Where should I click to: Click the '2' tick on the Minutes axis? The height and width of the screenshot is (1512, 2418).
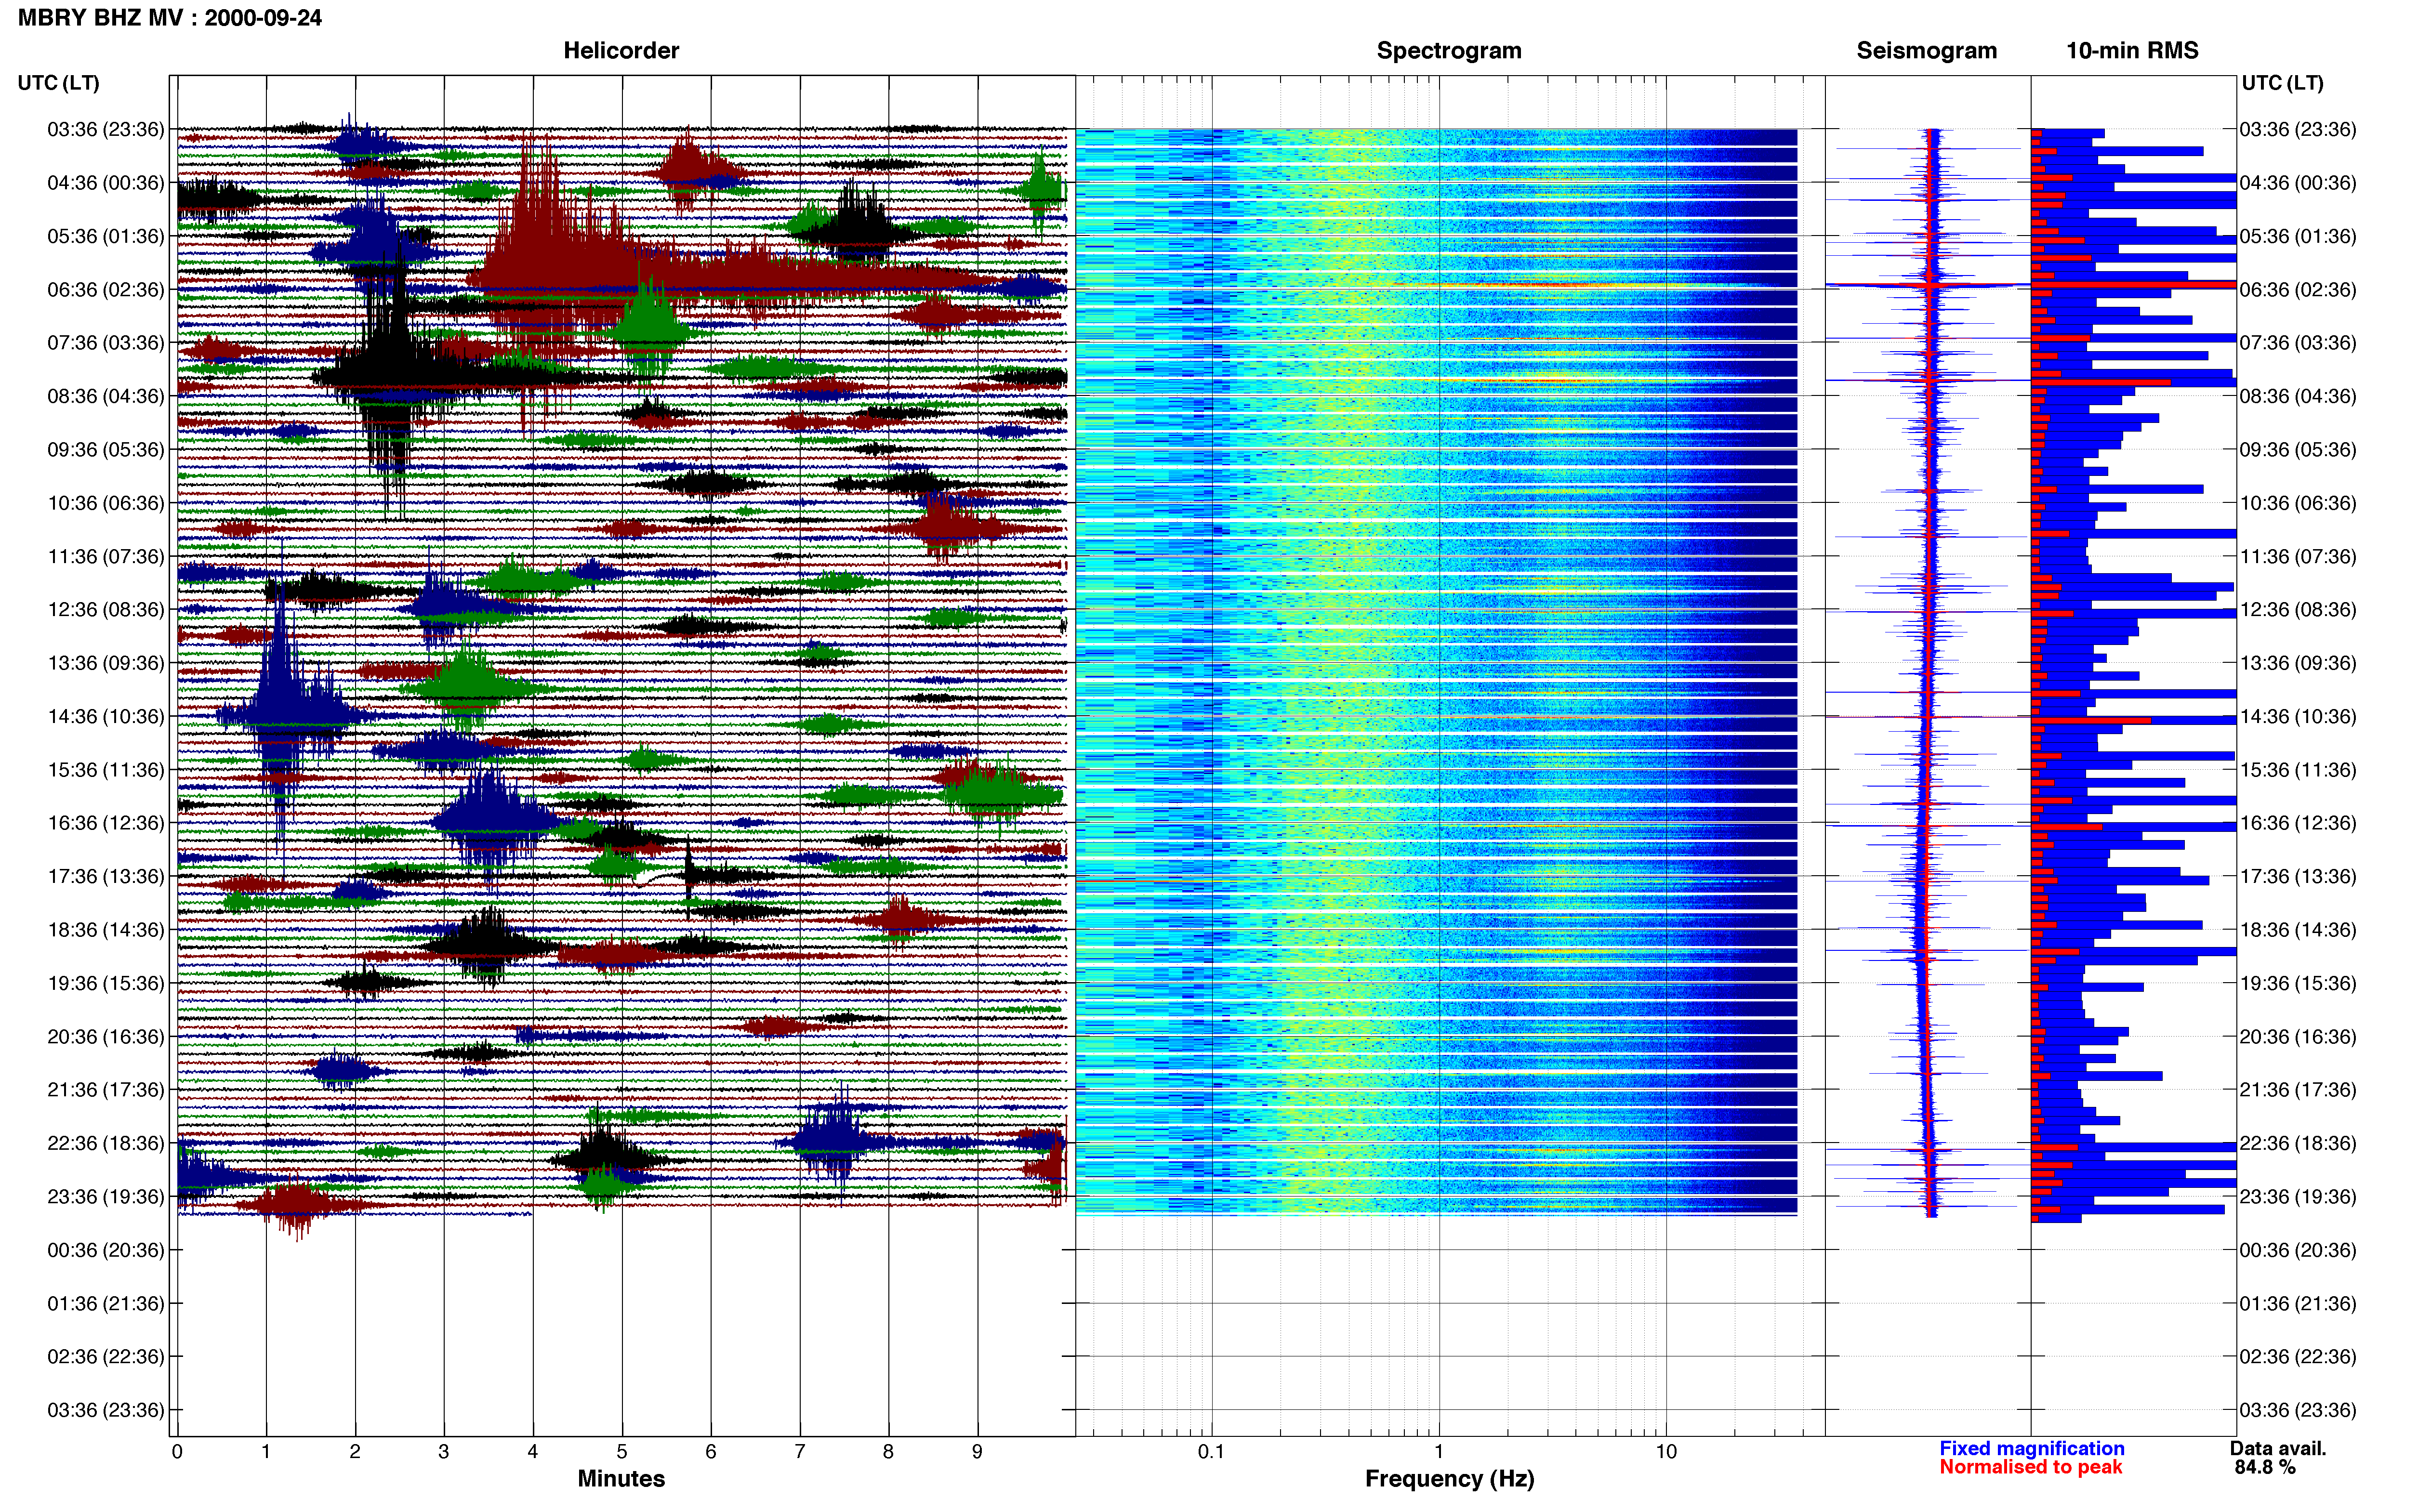pyautogui.click(x=355, y=1451)
